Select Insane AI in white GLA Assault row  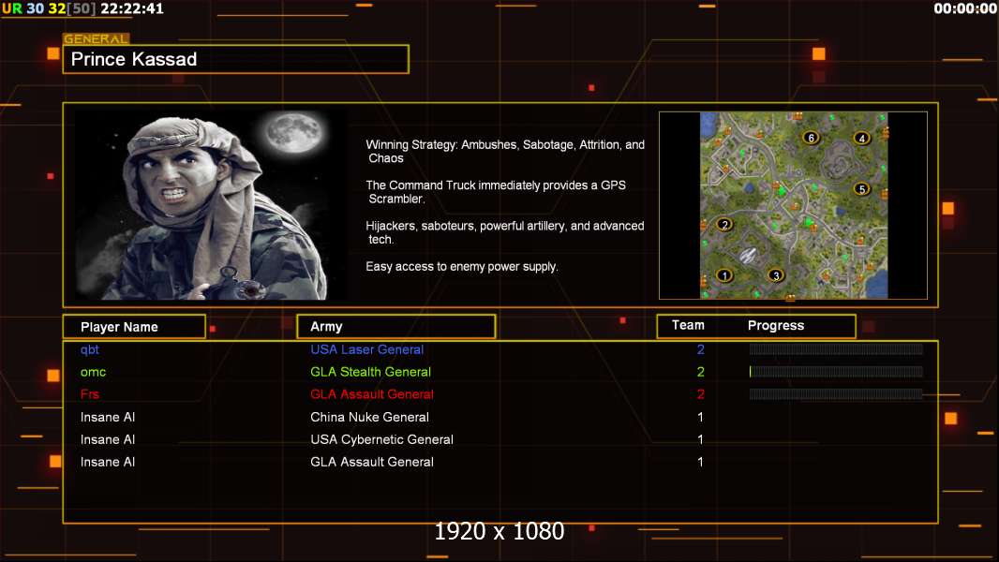(108, 462)
